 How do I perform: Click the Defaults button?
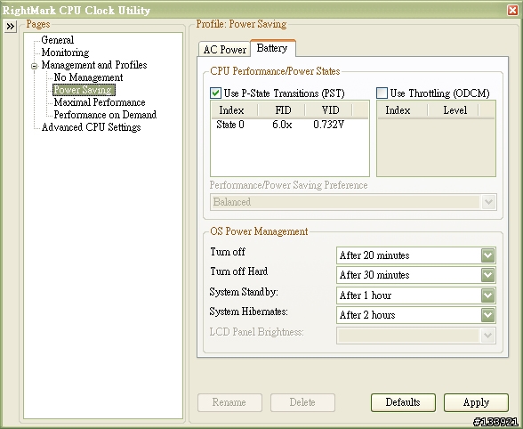(x=403, y=402)
